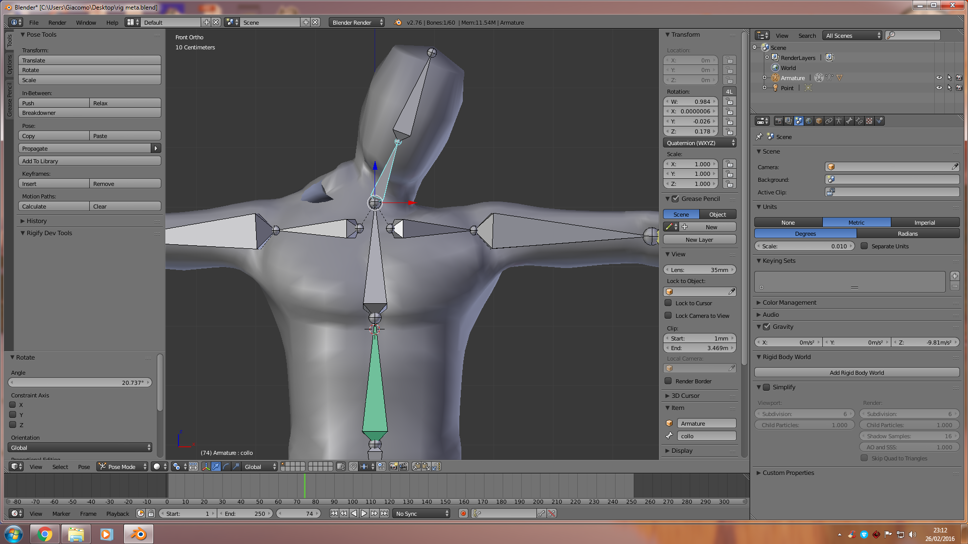Enable Lock to Cursor checkbox
968x544 pixels.
[x=668, y=303]
